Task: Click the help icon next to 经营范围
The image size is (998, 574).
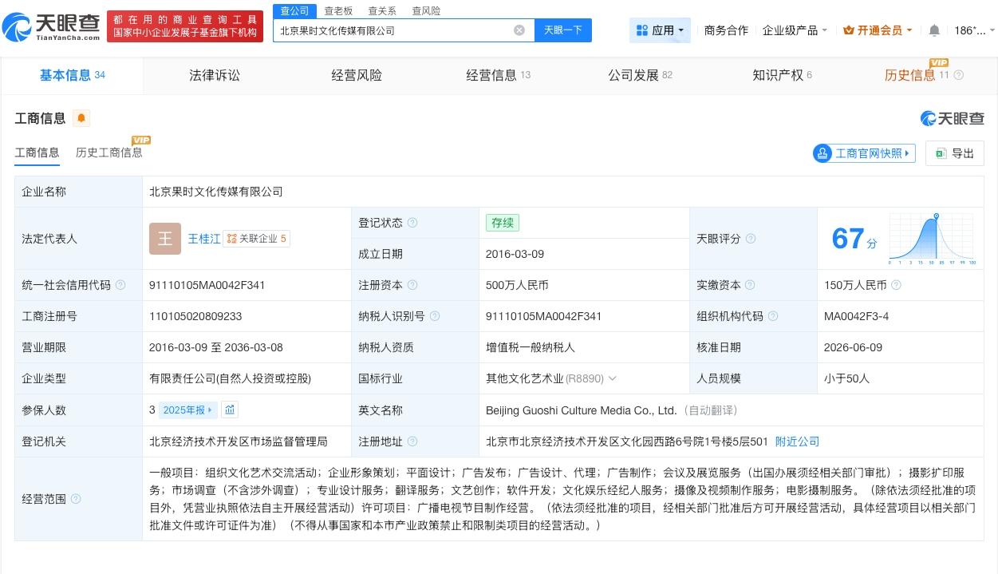Action: (x=76, y=499)
